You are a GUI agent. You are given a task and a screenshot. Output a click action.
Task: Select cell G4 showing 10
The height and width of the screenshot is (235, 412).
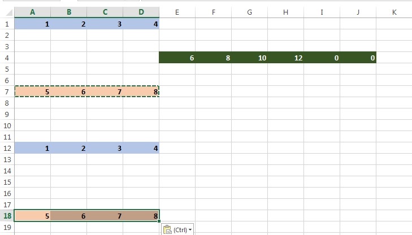point(249,58)
